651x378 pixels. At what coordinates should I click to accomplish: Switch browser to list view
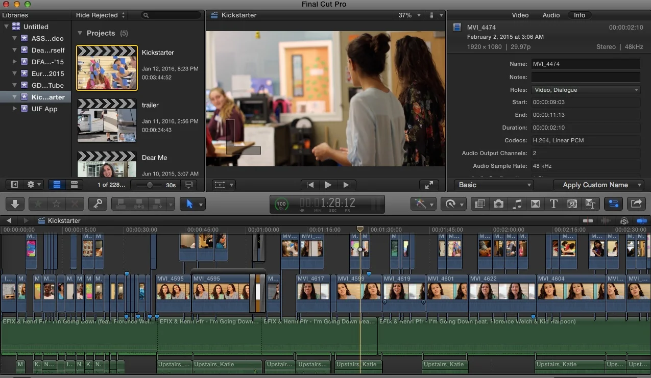click(x=74, y=185)
